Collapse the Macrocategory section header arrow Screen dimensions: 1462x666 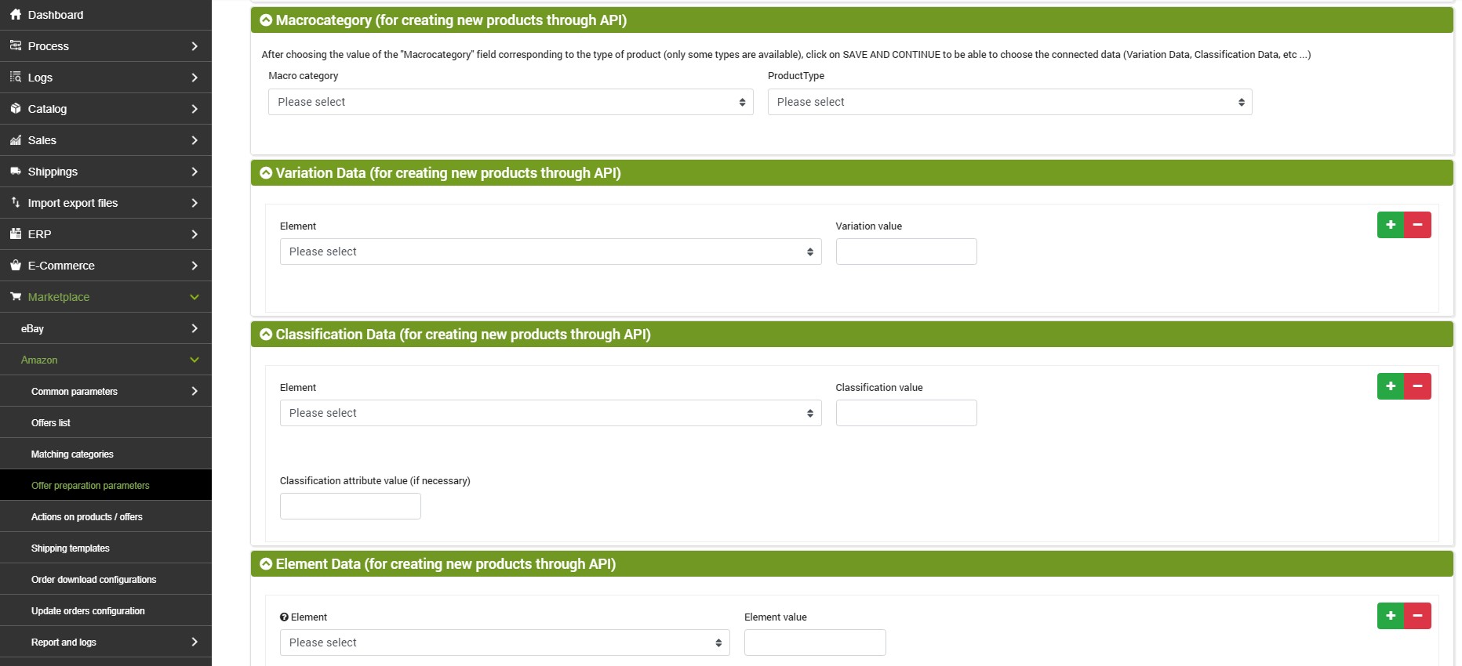pyautogui.click(x=266, y=20)
